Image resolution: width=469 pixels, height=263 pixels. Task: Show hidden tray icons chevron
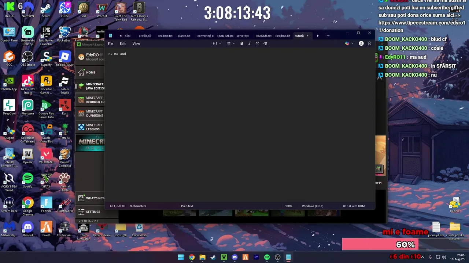pyautogui.click(x=423, y=257)
